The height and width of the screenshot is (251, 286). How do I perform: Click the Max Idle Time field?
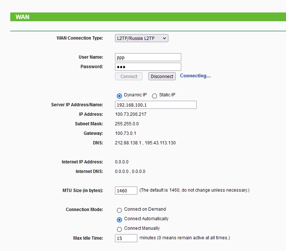coord(126,238)
